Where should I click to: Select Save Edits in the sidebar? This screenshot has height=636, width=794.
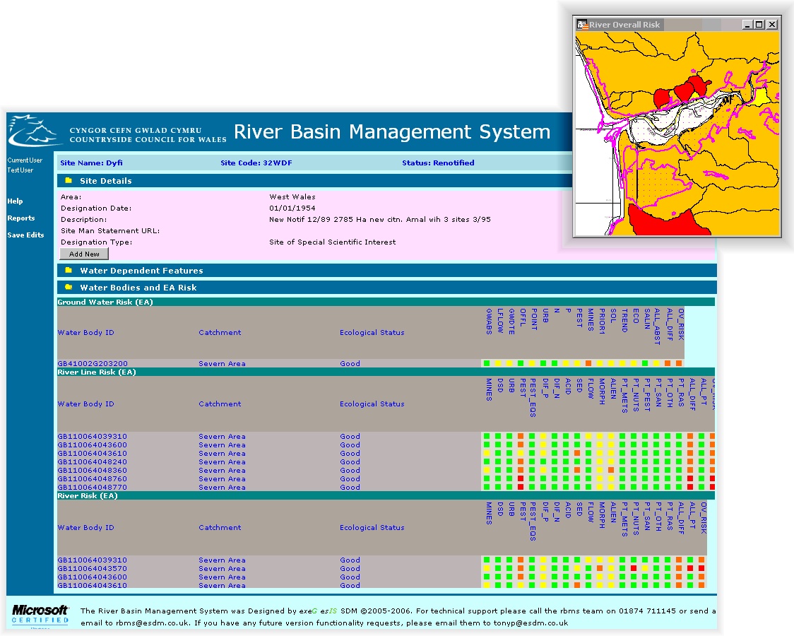pos(25,235)
